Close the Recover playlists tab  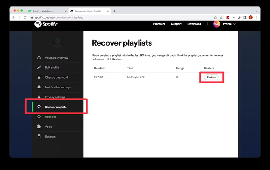tap(108, 11)
